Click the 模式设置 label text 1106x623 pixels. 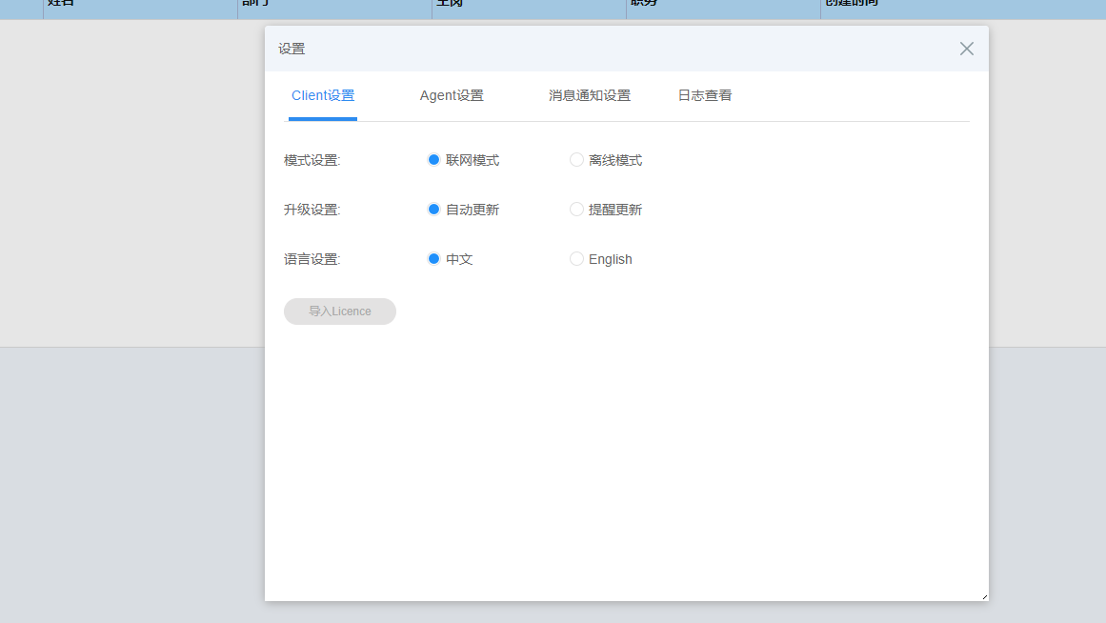point(312,160)
